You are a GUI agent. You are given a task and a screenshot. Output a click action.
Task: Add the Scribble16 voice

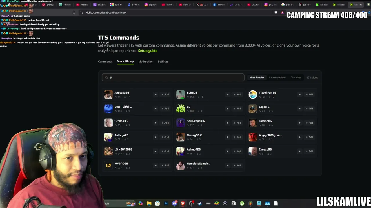pyautogui.click(x=165, y=123)
